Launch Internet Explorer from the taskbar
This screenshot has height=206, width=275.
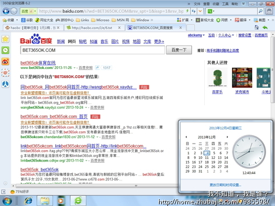coord(28,201)
